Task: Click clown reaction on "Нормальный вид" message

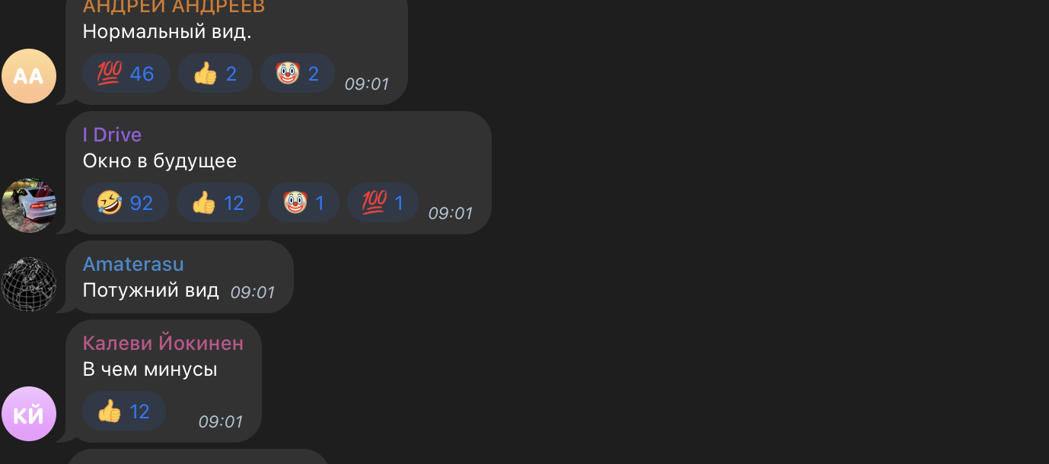Action: [298, 74]
